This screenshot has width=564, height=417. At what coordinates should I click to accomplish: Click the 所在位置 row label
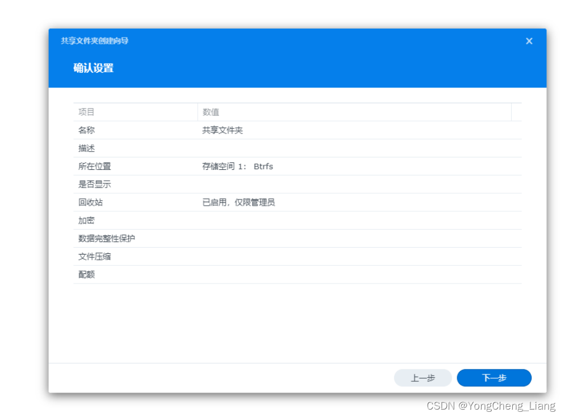click(x=95, y=166)
